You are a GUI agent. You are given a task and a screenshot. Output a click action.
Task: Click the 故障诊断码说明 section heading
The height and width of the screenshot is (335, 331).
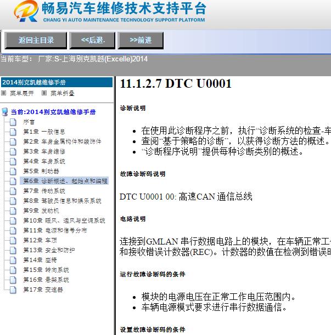143,174
